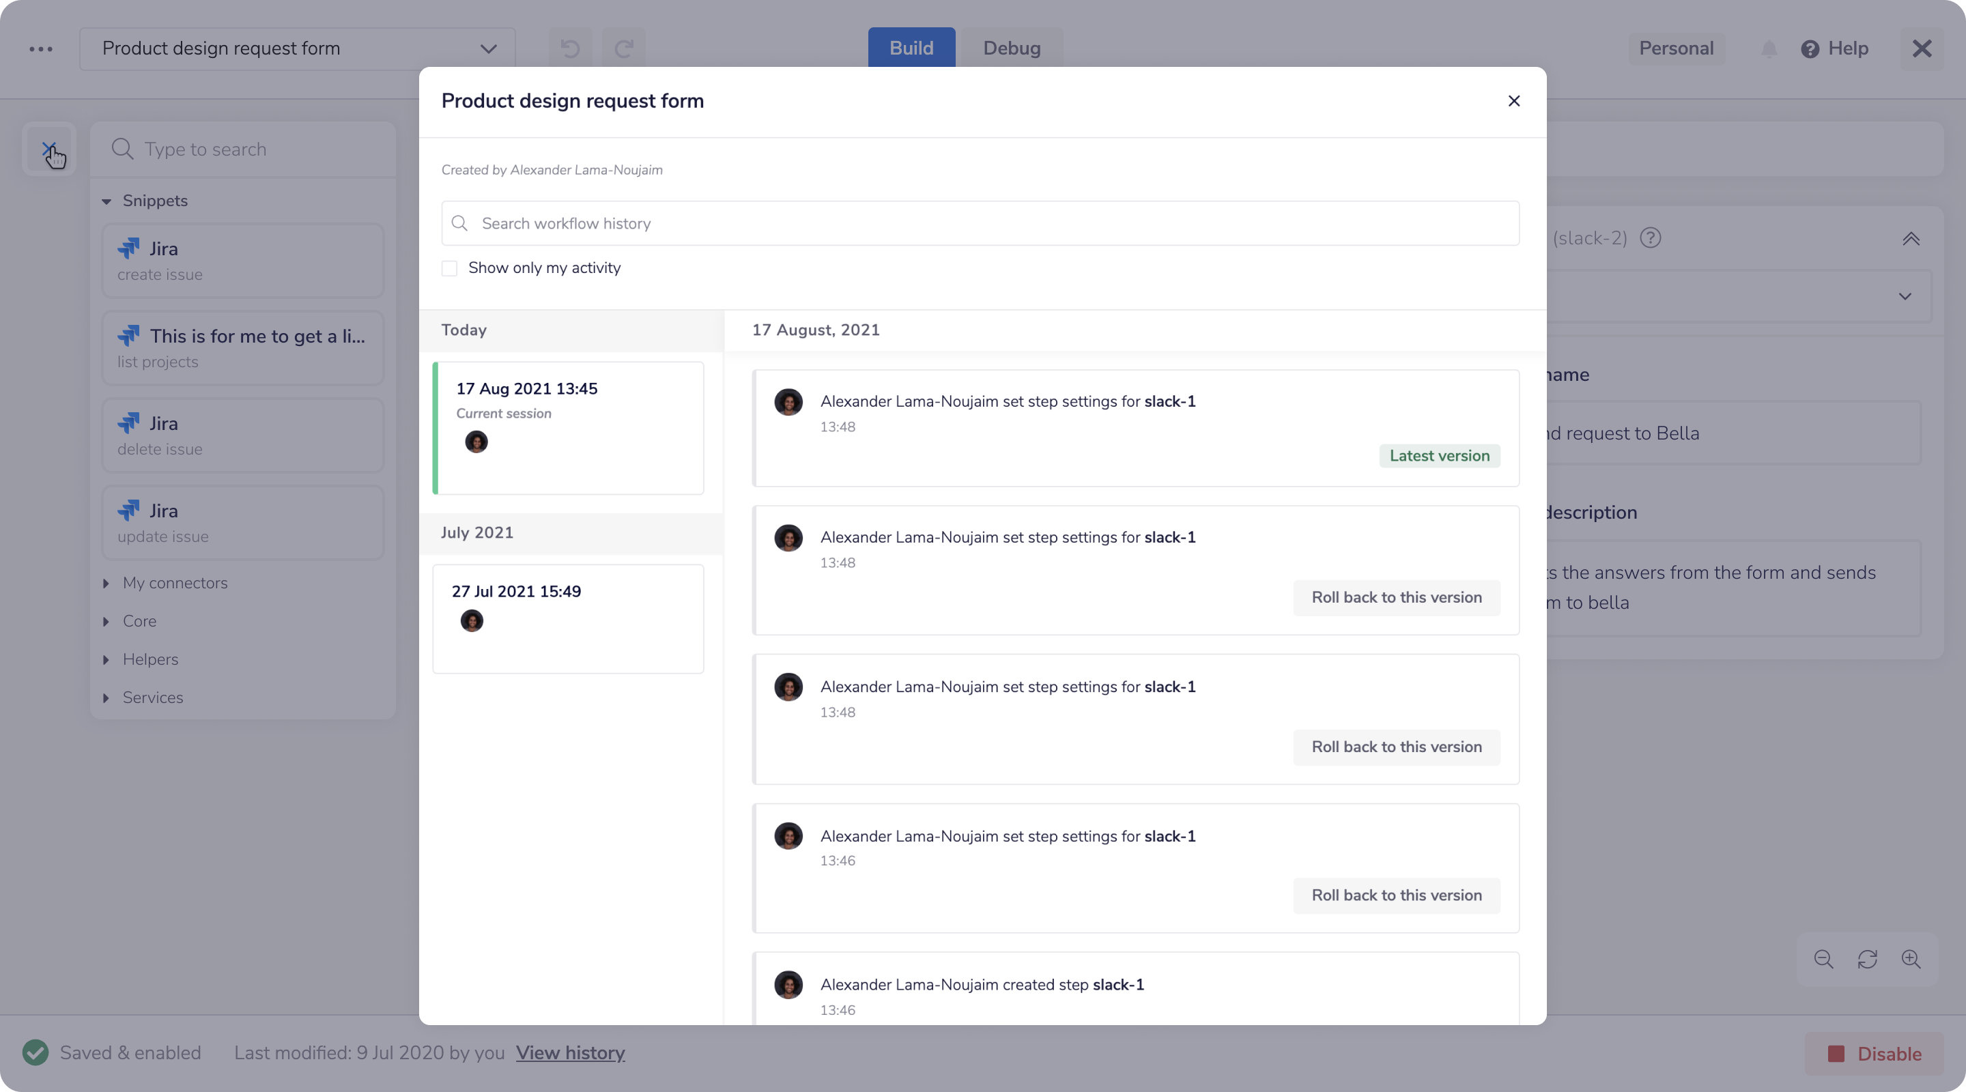Roll back to the 13:46 settings version
This screenshot has height=1092, width=1966.
pos(1396,896)
